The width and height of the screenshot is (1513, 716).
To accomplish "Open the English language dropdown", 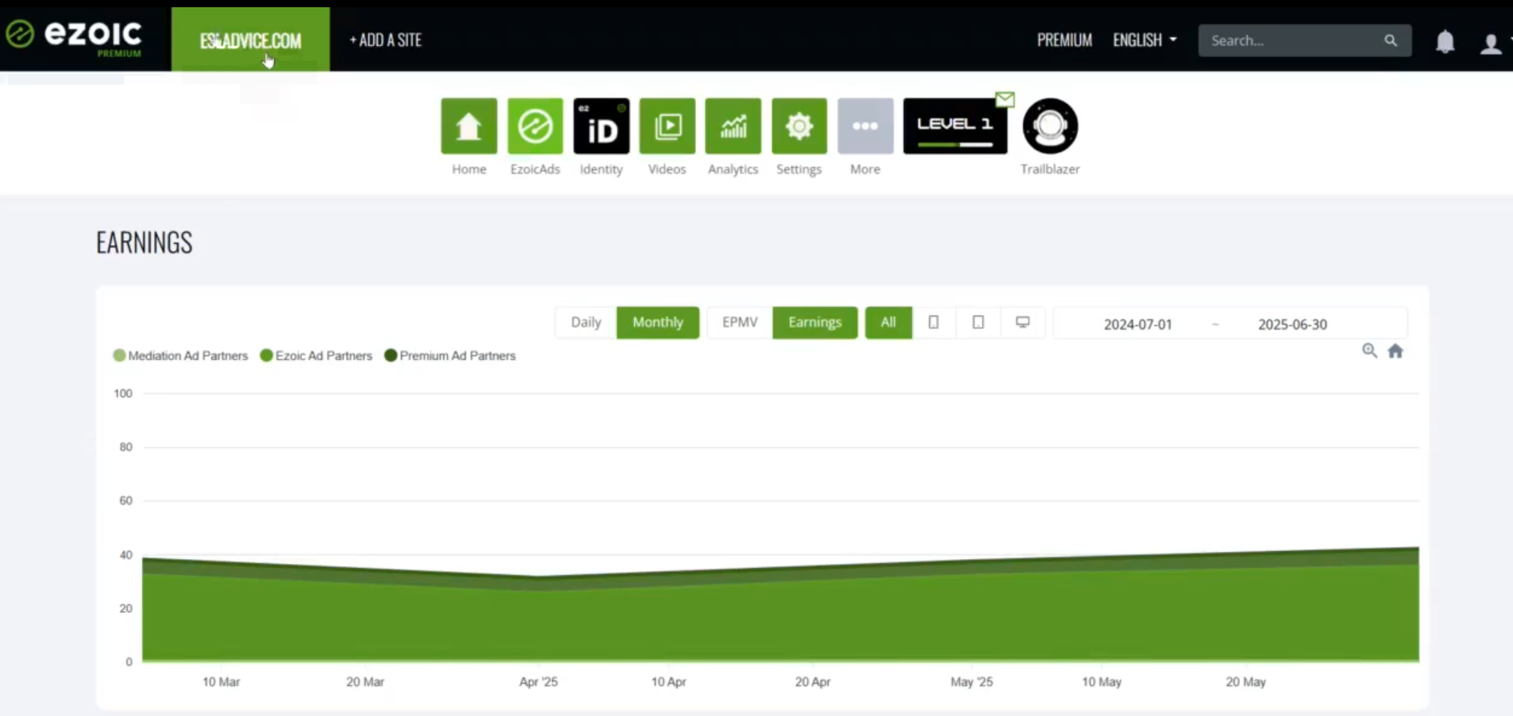I will point(1145,40).
